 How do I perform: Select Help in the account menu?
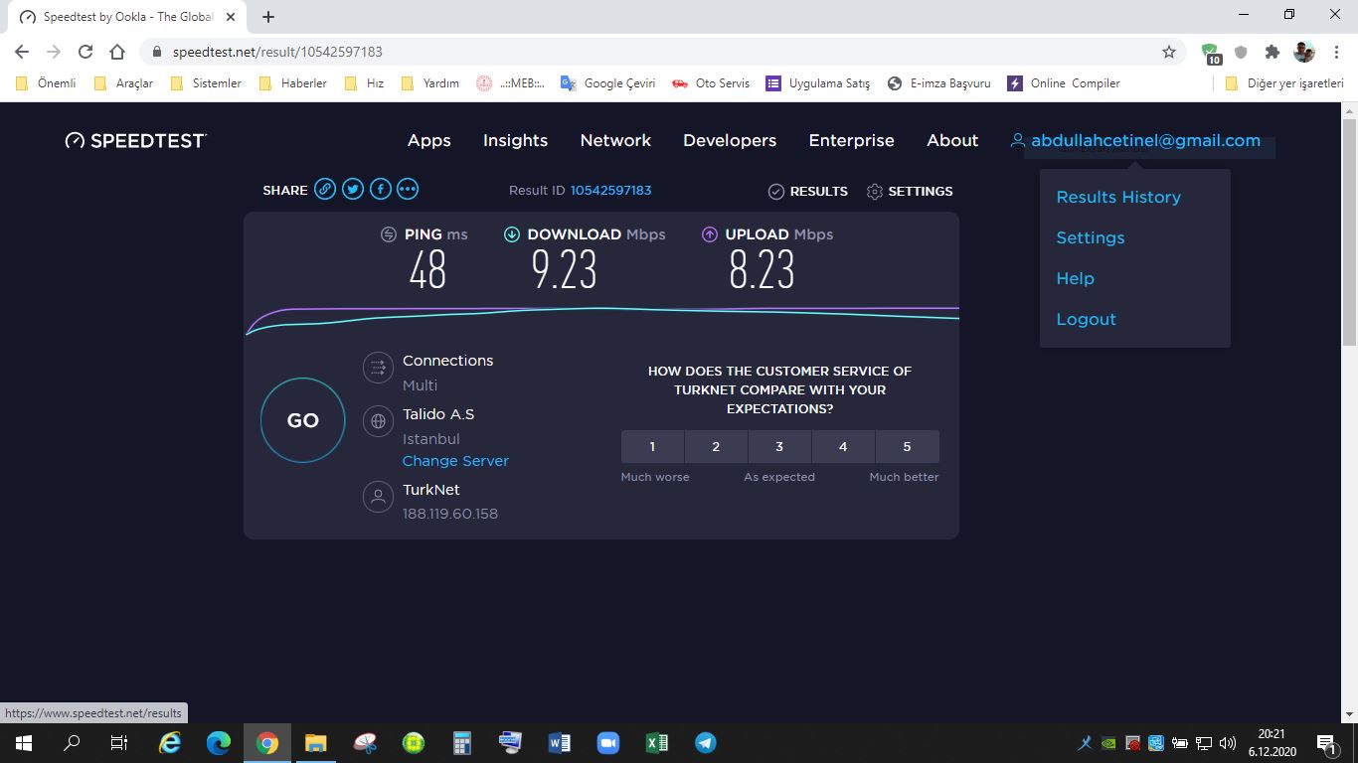(x=1075, y=278)
